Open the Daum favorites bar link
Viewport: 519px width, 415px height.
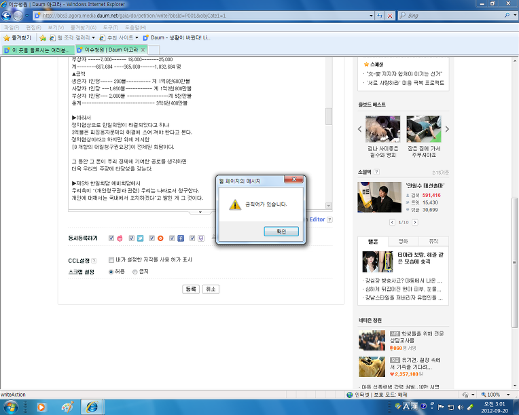click(177, 38)
